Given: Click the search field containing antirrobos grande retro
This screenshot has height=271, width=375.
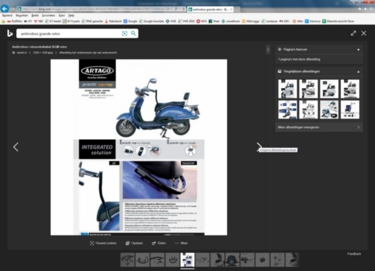Looking at the screenshot, I should 69,33.
